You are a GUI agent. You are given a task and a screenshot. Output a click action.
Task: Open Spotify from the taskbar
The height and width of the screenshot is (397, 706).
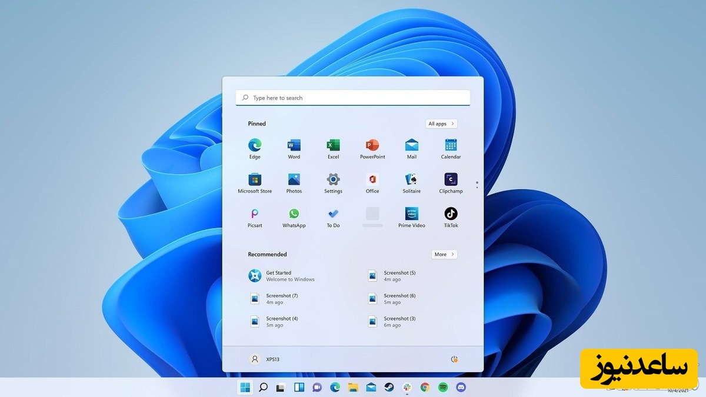(x=443, y=387)
